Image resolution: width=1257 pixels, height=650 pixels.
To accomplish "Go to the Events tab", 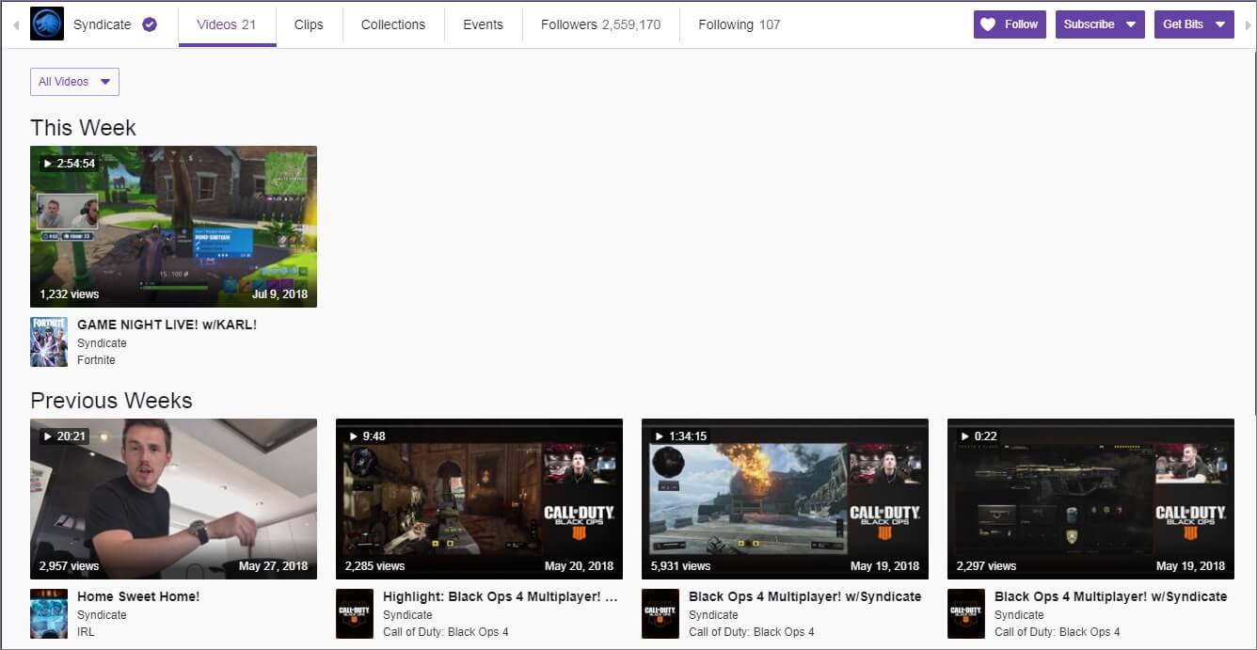I will tap(483, 24).
